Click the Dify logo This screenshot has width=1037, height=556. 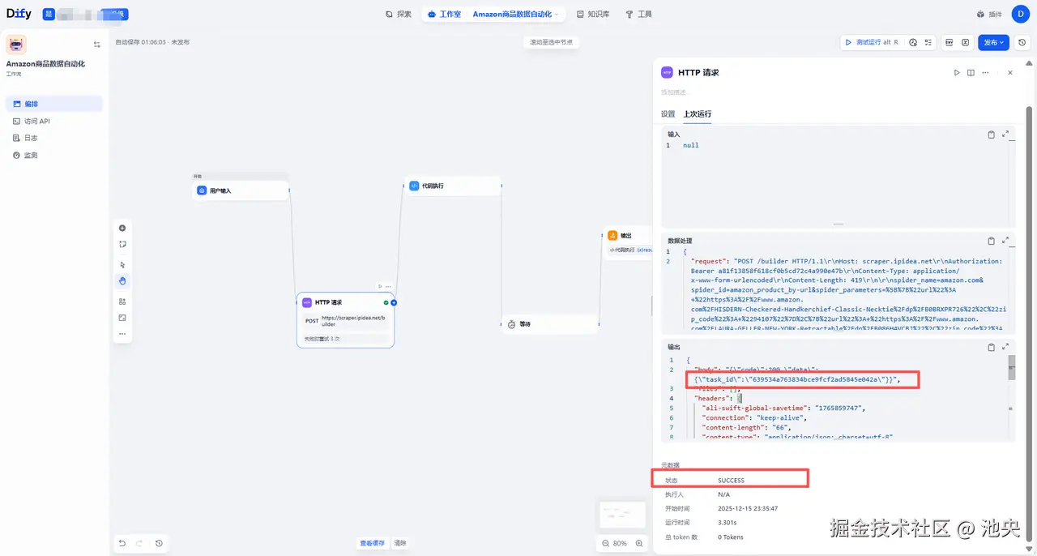[19, 14]
